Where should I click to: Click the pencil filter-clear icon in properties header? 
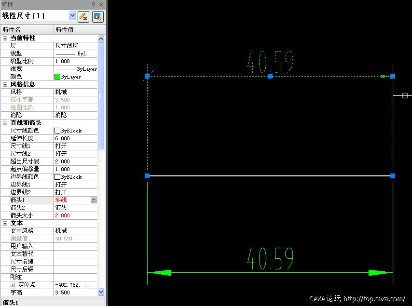point(83,16)
